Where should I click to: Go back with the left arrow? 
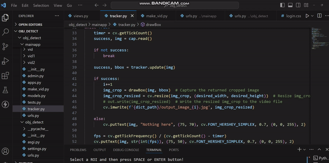click(x=97, y=5)
